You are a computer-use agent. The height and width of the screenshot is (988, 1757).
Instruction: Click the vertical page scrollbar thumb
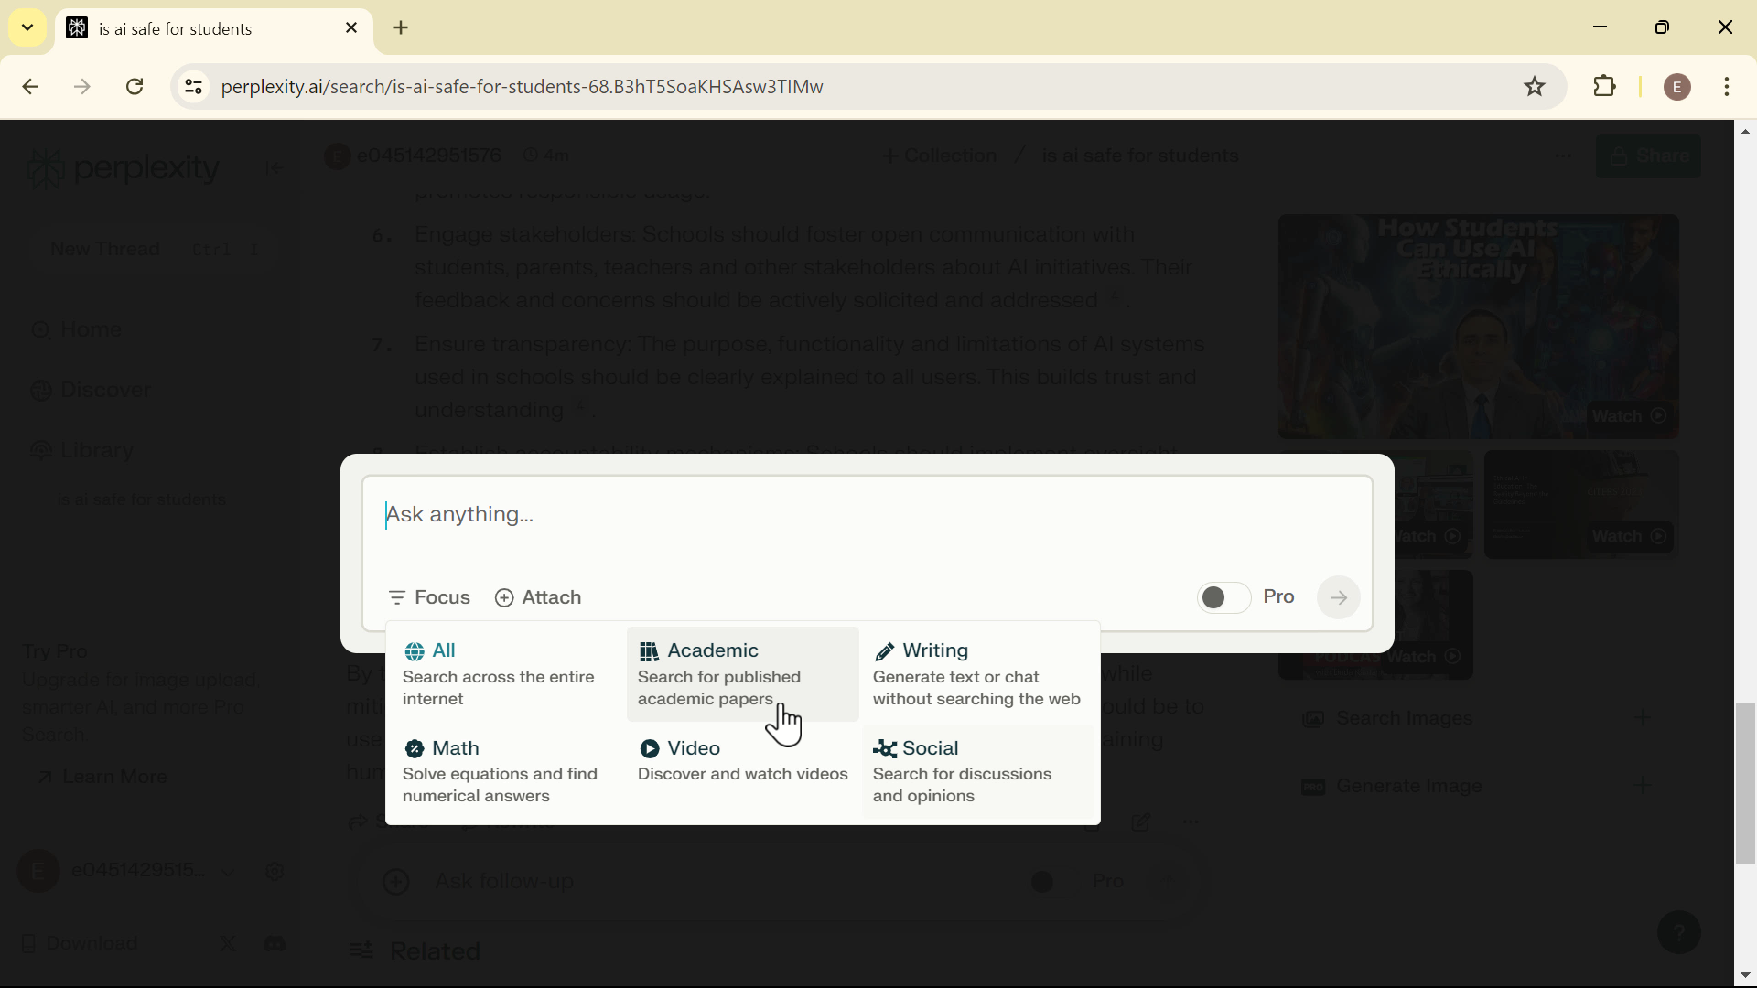tap(1745, 783)
